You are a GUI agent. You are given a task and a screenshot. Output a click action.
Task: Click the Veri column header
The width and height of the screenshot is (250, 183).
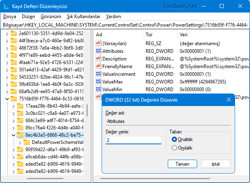[x=213, y=35]
